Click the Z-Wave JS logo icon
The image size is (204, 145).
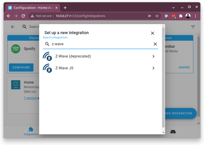coord(47,68)
